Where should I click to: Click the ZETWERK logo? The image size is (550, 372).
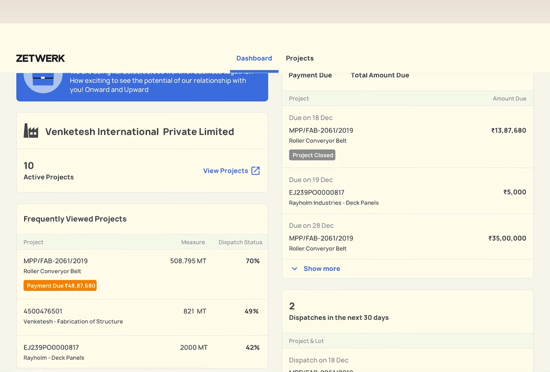(40, 58)
